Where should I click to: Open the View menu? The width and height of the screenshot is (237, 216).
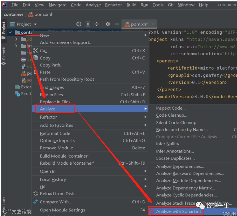(39, 5)
